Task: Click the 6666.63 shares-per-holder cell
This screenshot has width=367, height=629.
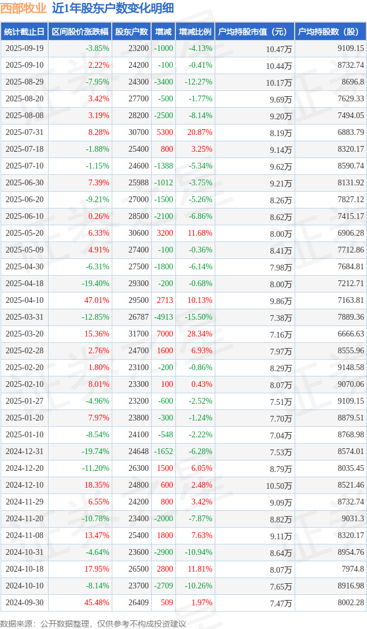Action: tap(350, 334)
